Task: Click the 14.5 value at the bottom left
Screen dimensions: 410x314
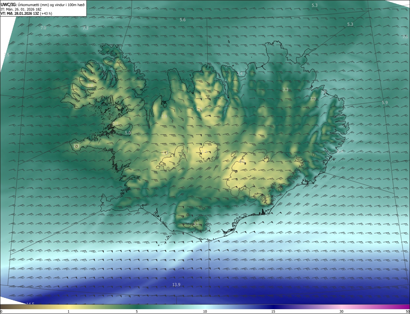Action: [30, 304]
